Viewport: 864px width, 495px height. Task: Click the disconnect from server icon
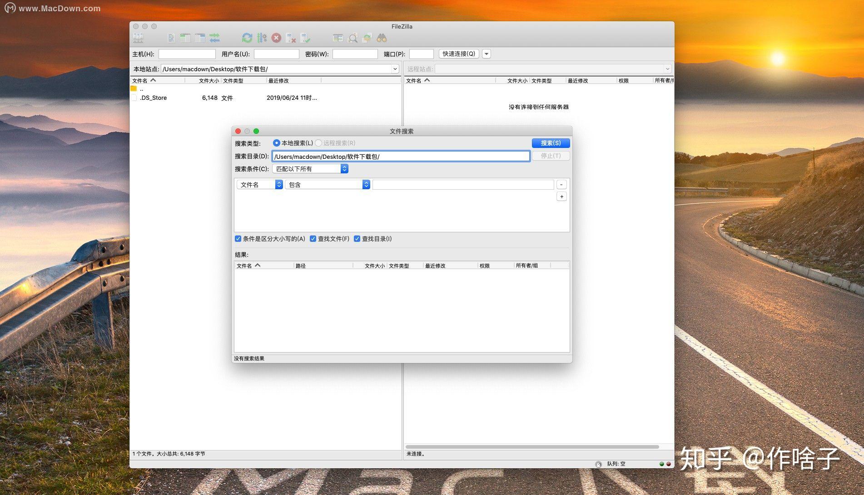click(x=291, y=38)
